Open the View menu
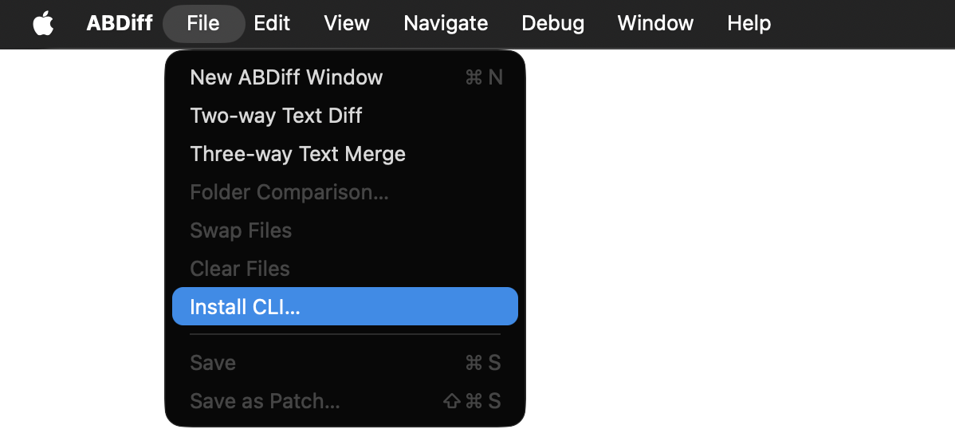The height and width of the screenshot is (437, 955). coord(347,24)
